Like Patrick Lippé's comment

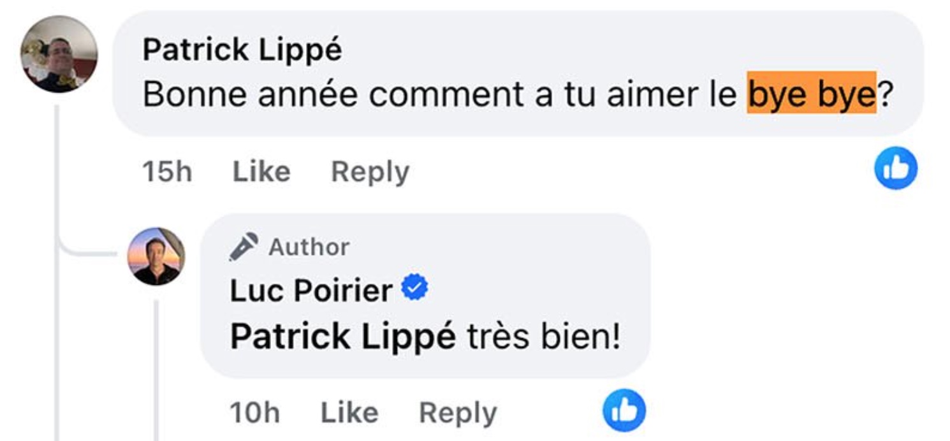coord(261,172)
